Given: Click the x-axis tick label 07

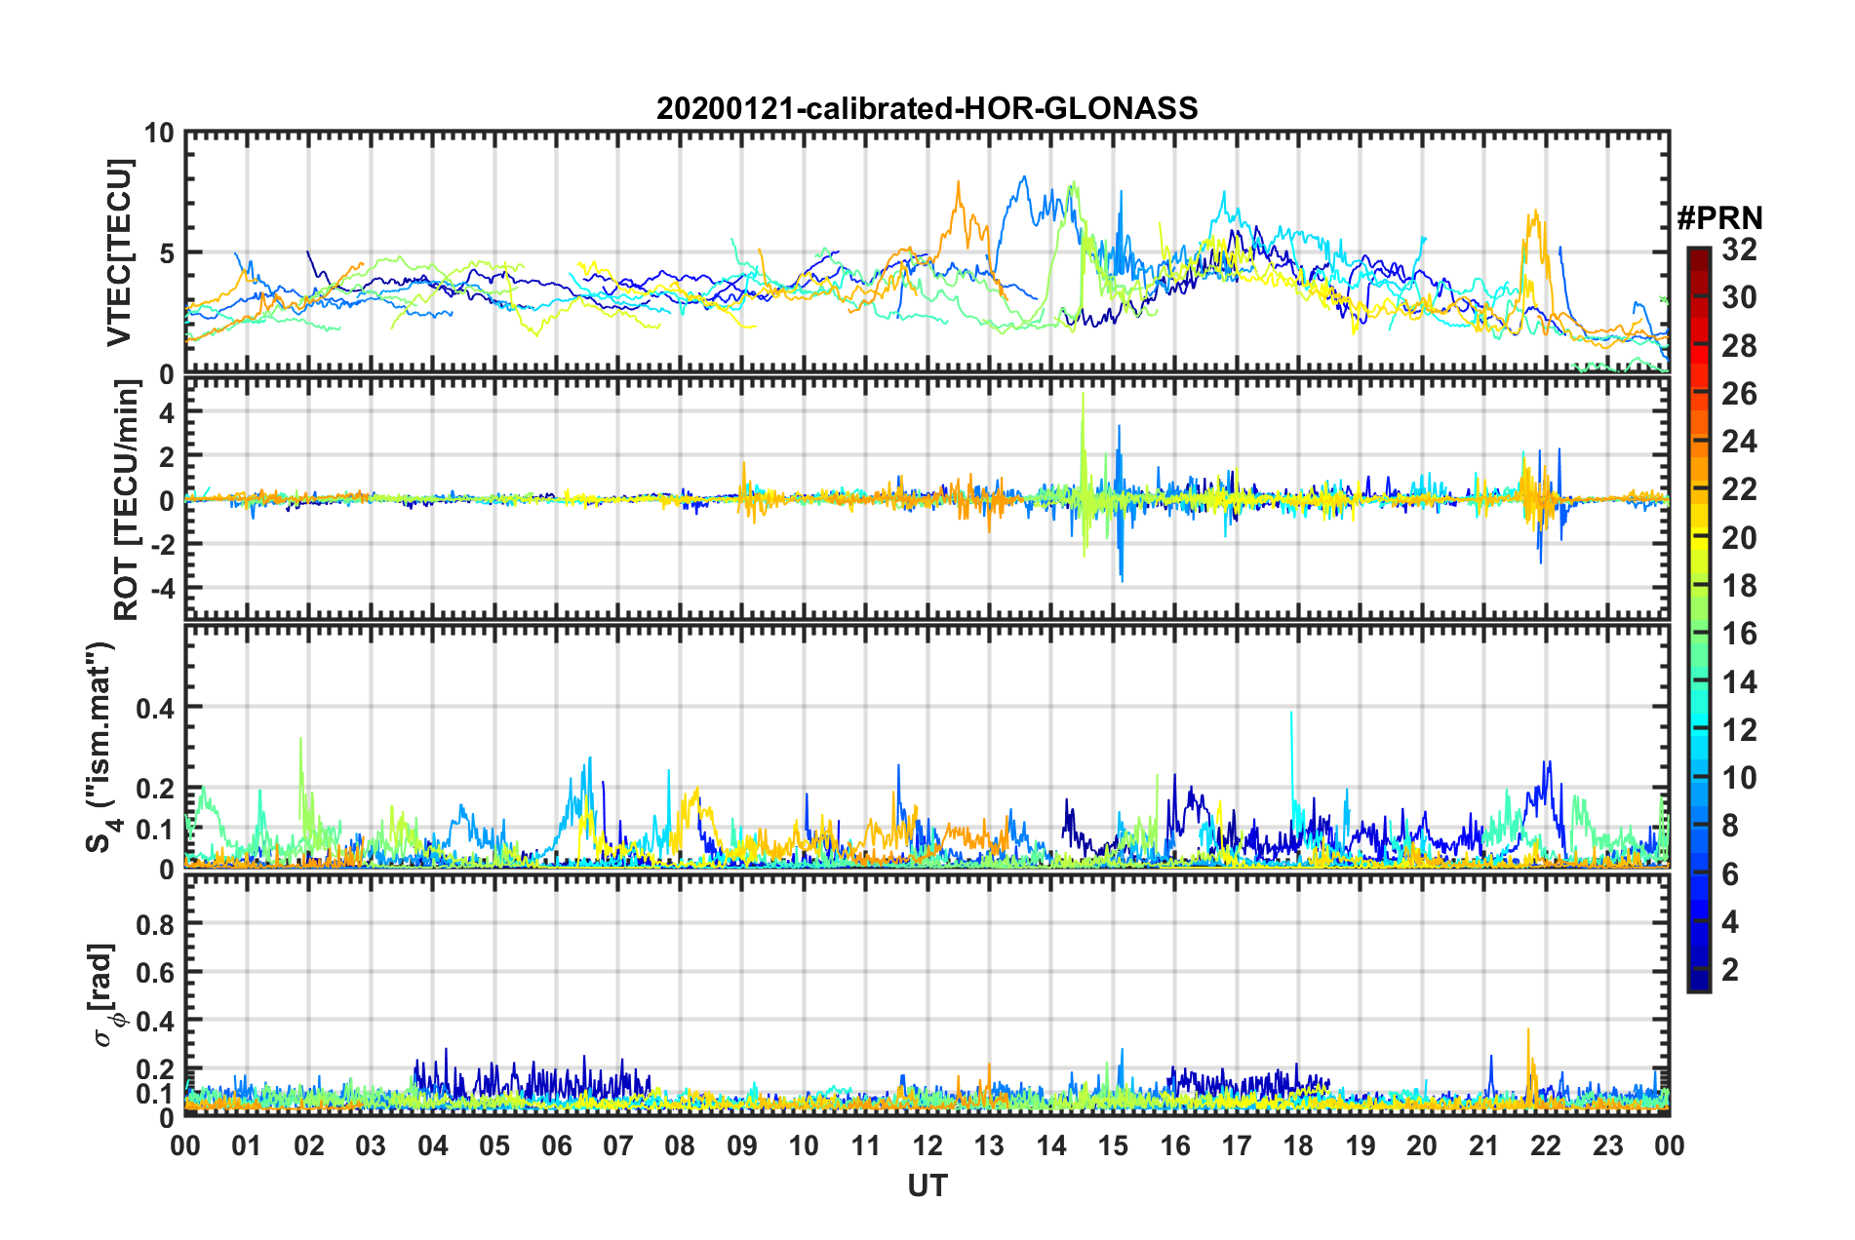Looking at the screenshot, I should (x=618, y=1145).
